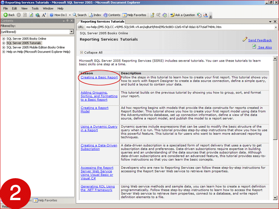Click the Back navigation button

[x=9, y=15]
